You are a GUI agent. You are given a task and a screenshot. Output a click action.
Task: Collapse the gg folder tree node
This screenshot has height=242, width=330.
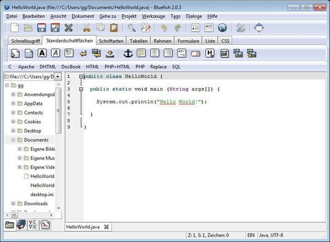[7, 85]
